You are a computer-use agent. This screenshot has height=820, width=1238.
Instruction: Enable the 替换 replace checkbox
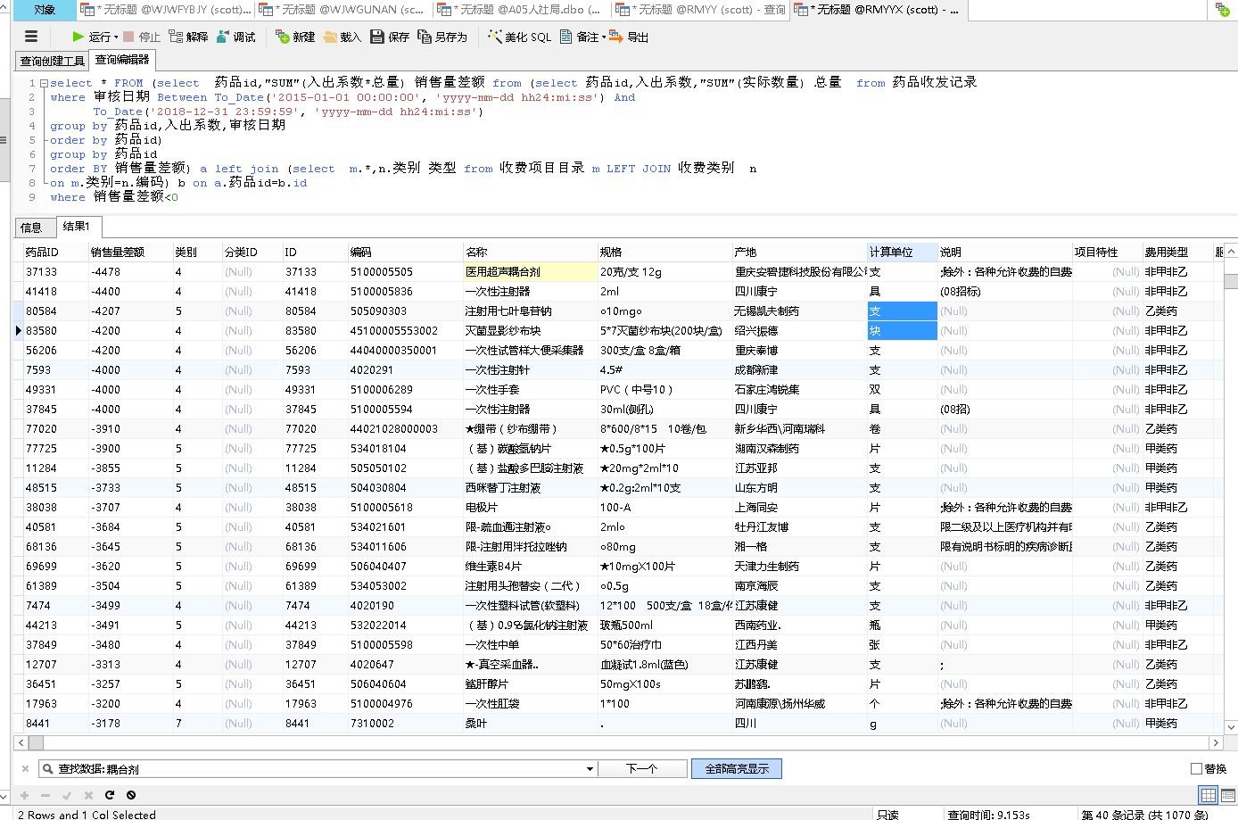(1197, 768)
